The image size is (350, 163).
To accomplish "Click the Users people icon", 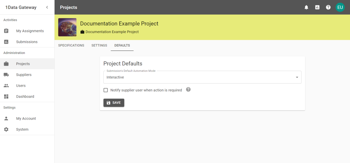I will (6, 85).
